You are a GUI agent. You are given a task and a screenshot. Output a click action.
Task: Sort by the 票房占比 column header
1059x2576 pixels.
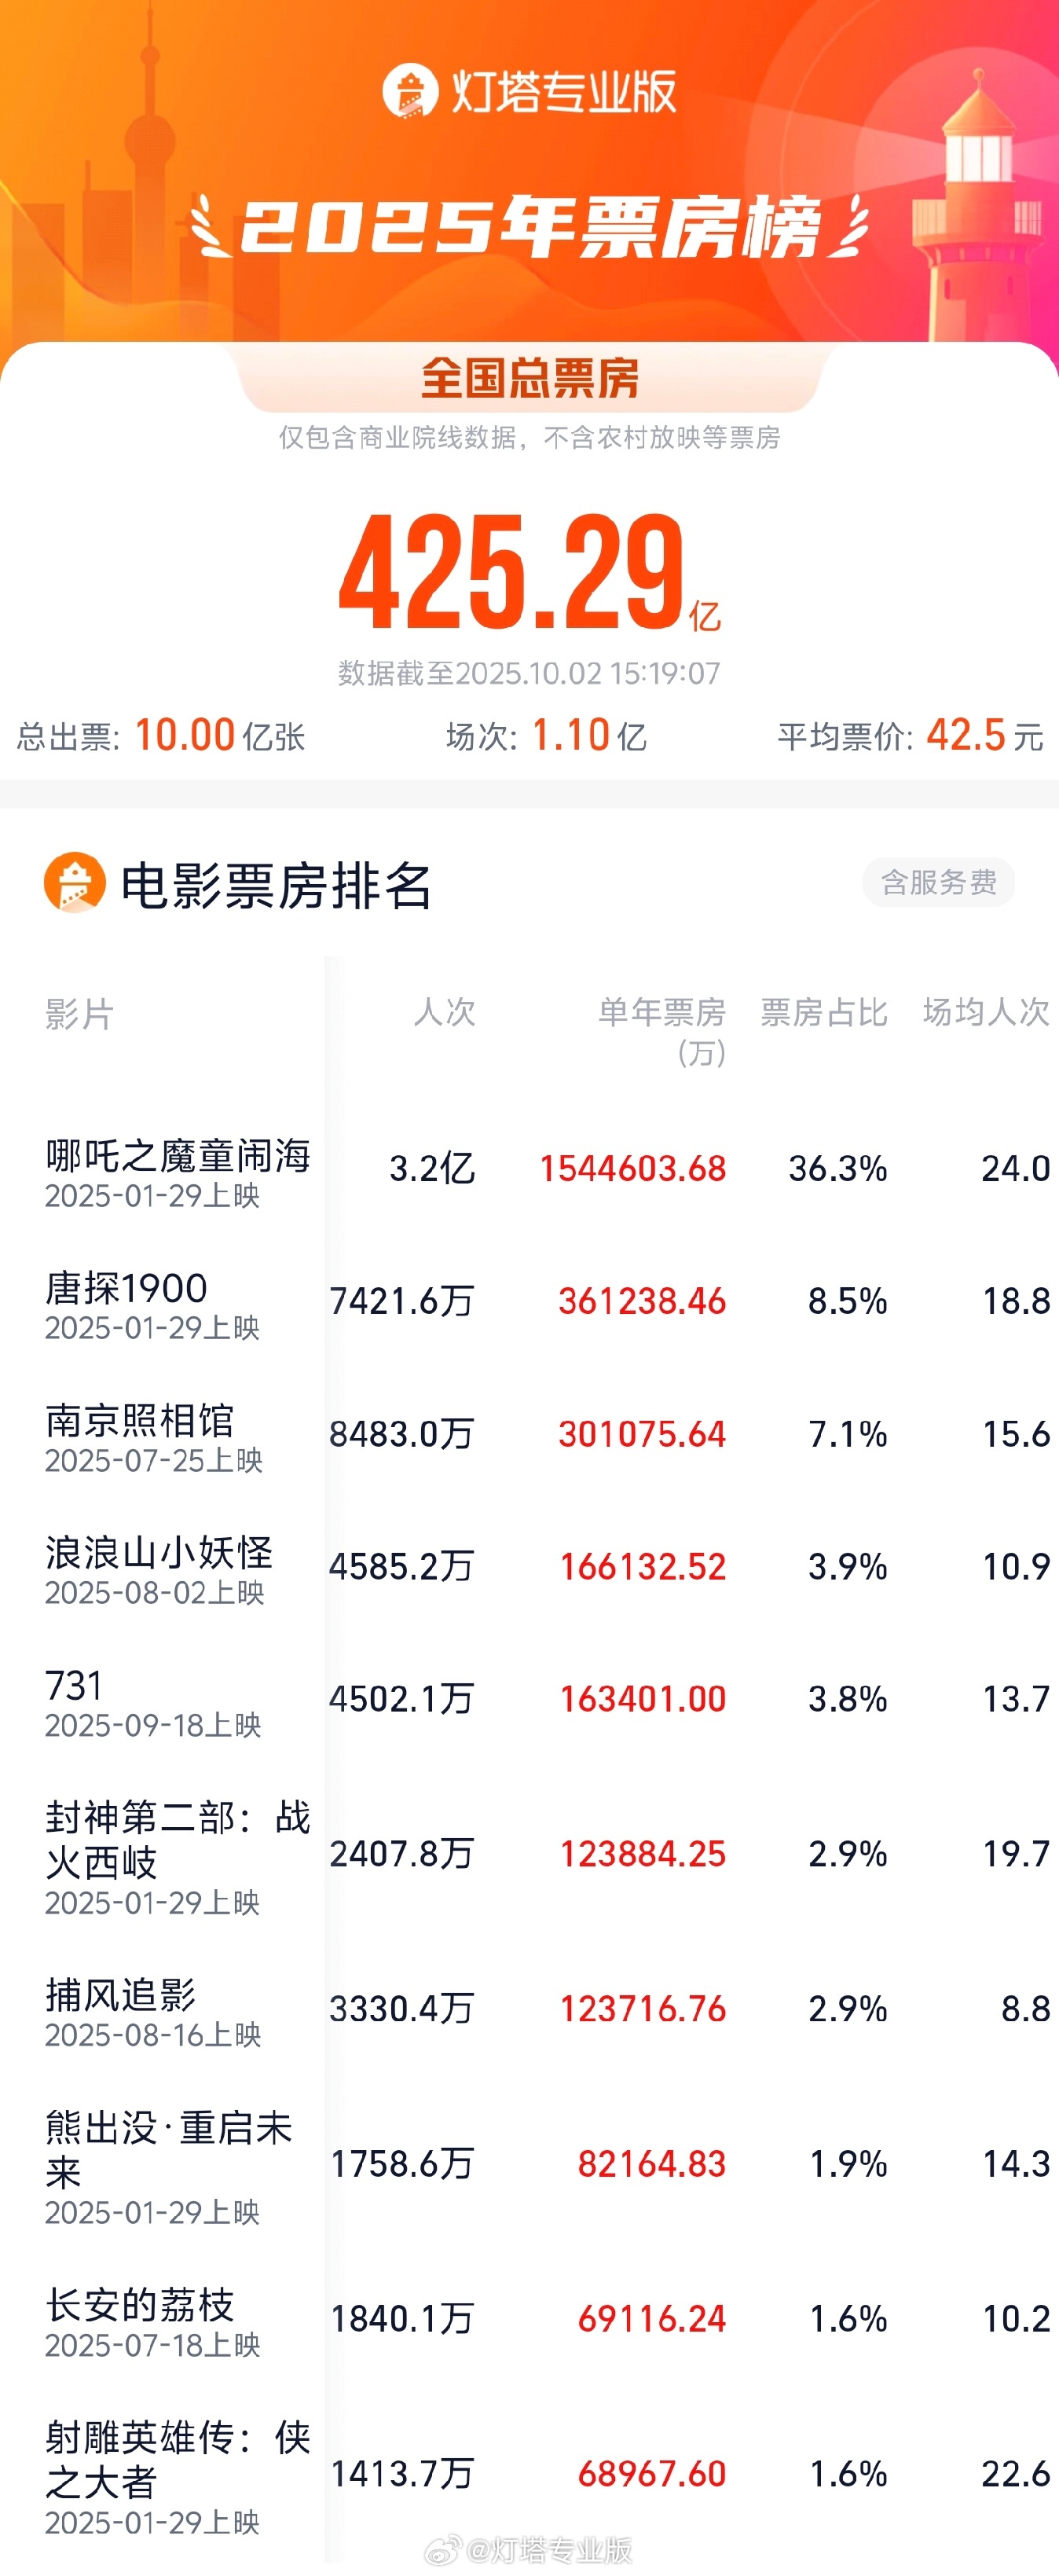pos(823,1012)
